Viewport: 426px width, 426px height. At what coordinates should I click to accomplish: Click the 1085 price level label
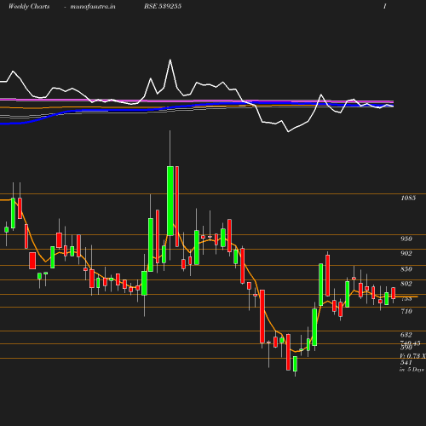(408, 198)
